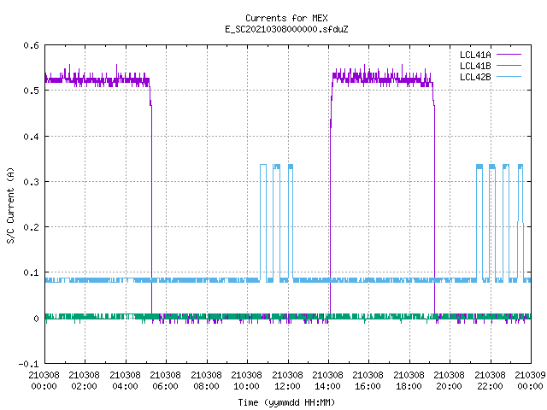Click the y-axis value 0.3
Screen dimensions: 547x410
click(x=31, y=182)
